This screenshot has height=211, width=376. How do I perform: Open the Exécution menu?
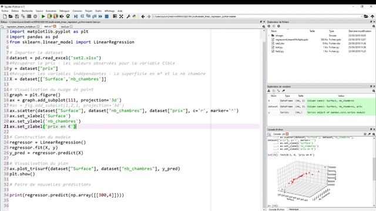tap(51, 11)
